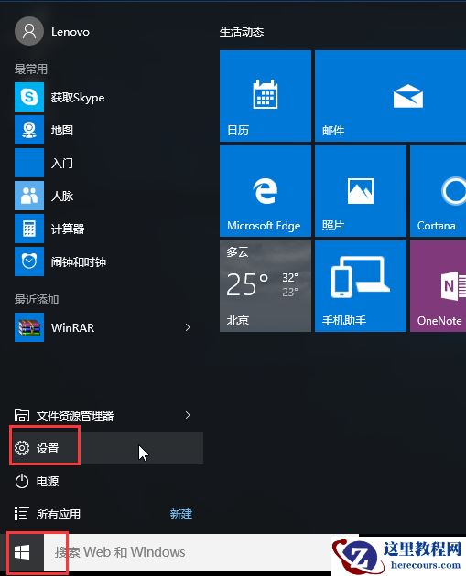466x576 pixels.
Task: Open the Skype icon in most used
Action: point(29,97)
